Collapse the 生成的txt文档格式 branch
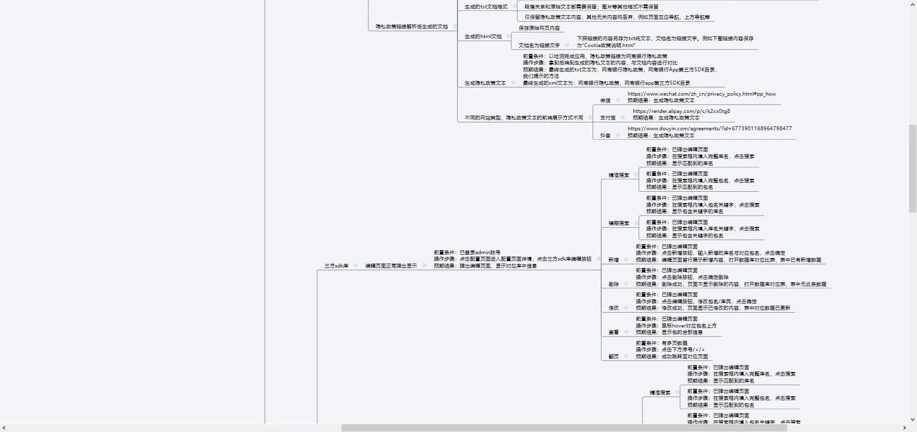Image resolution: width=917 pixels, height=432 pixels. tap(515, 6)
